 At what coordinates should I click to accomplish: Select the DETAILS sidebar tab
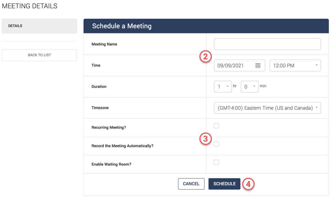tap(39, 26)
